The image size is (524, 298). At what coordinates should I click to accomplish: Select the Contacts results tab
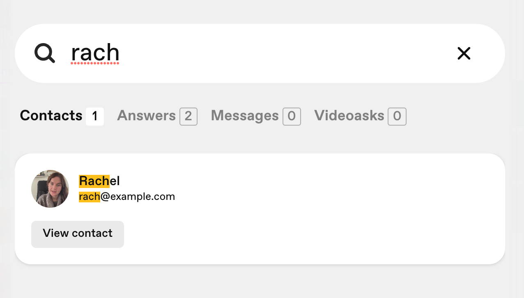62,116
